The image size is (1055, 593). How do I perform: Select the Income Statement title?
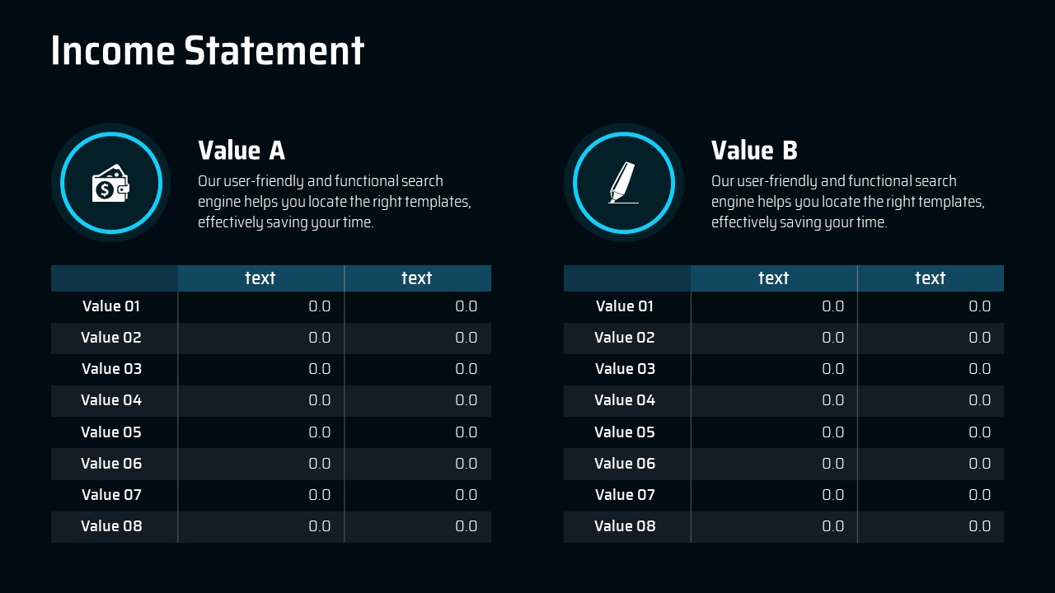click(207, 50)
